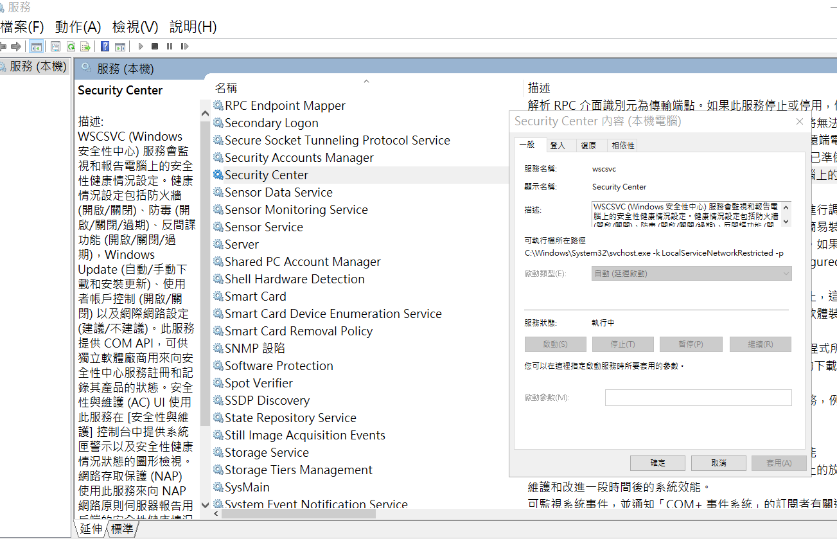This screenshot has height=539, width=837.
Task: Open the Properties toolbar icon
Action: tap(55, 46)
